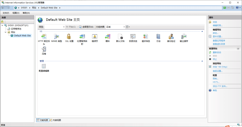Open the 日志 feature icon
The image size is (242, 127).
(x=158, y=38)
